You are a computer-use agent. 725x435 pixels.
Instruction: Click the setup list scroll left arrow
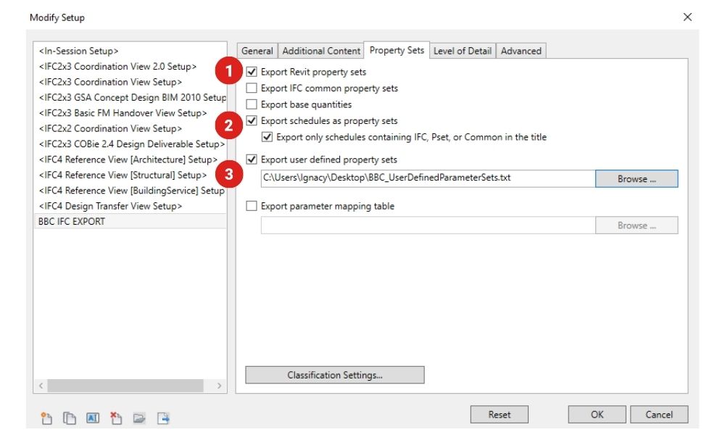click(41, 386)
